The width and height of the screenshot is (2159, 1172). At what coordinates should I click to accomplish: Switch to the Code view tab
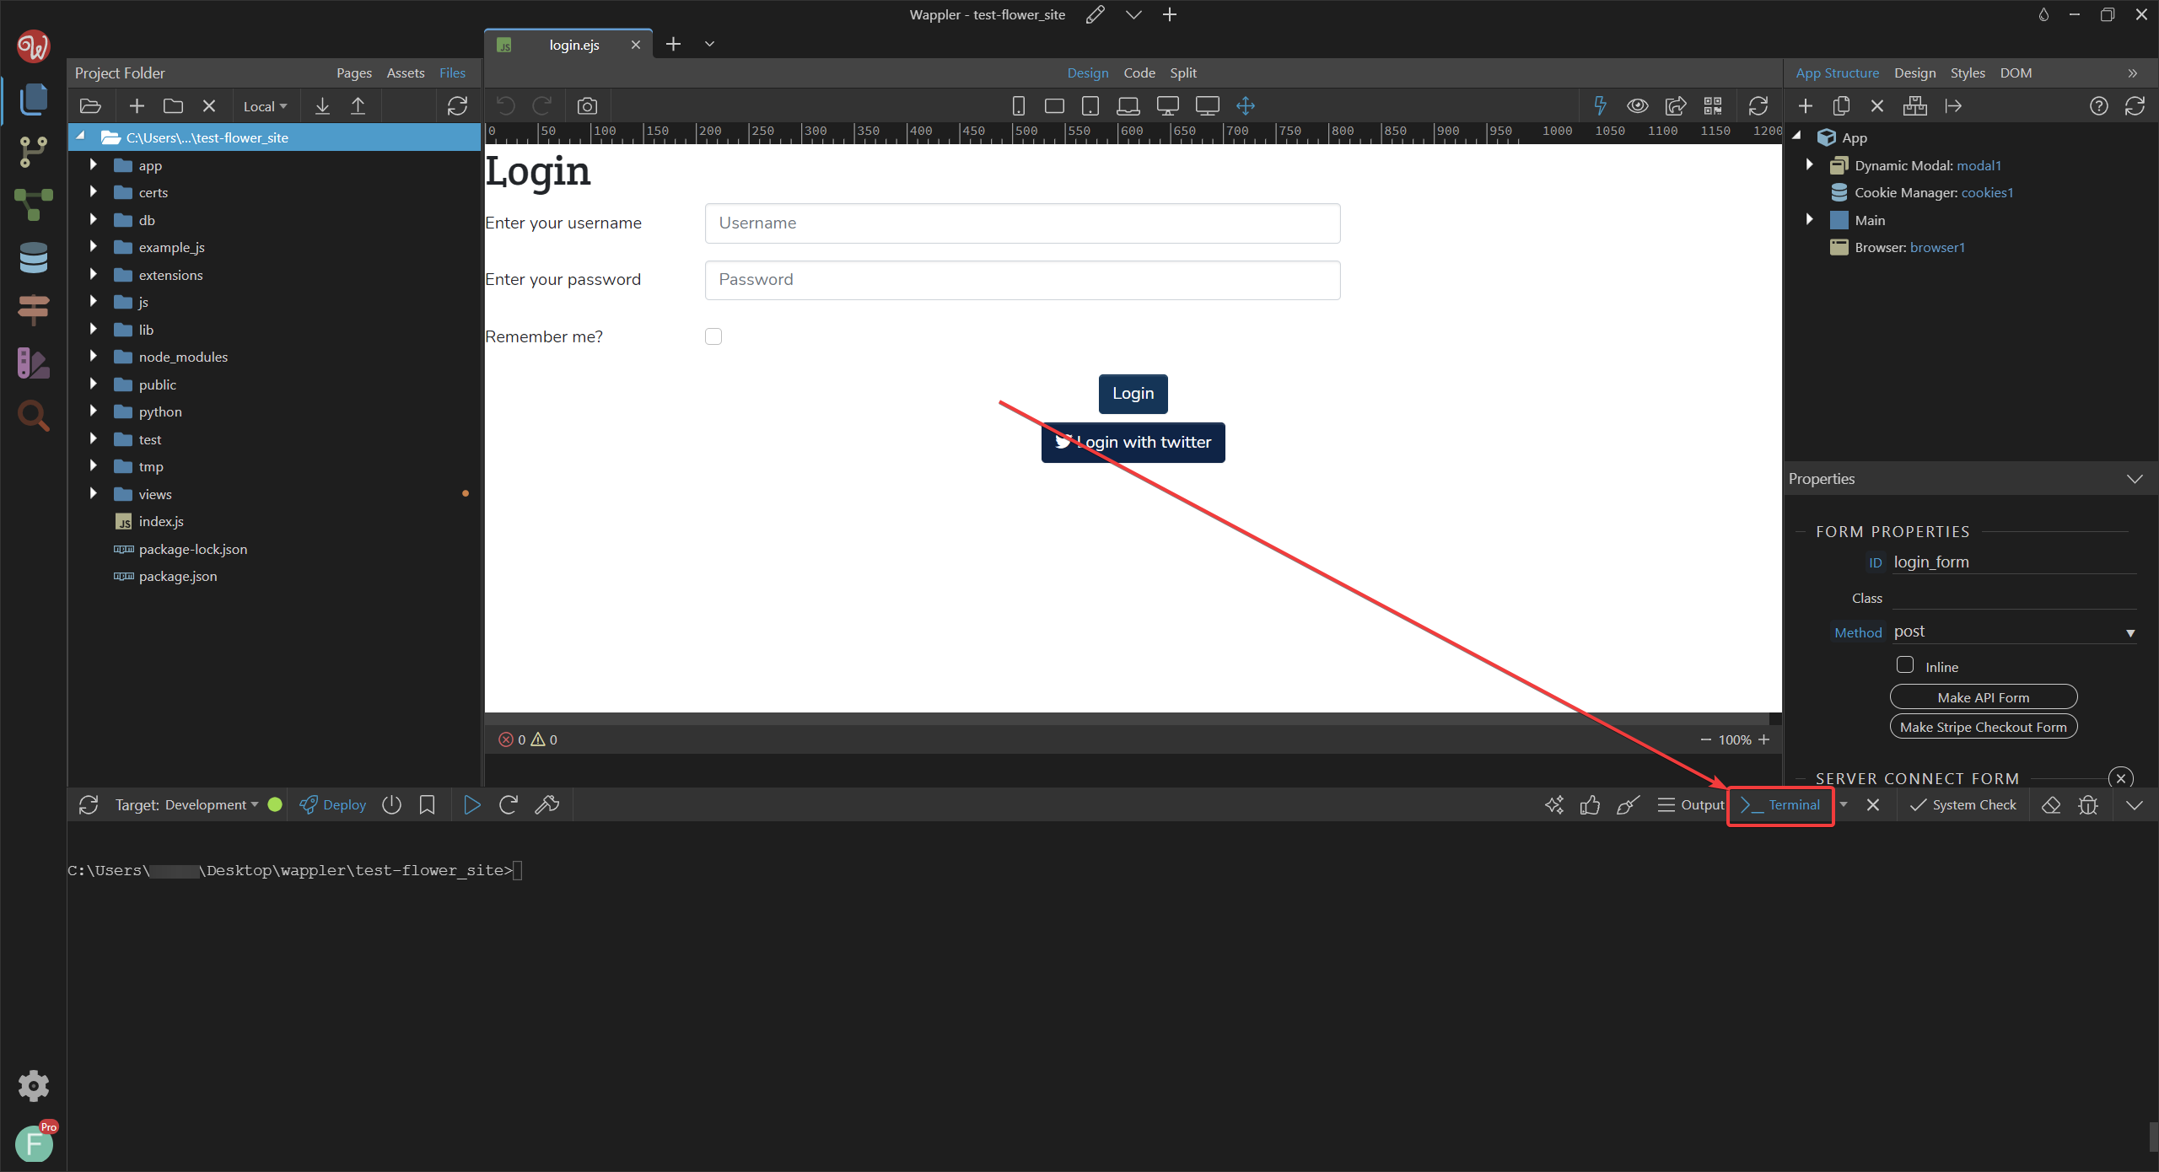1139,73
